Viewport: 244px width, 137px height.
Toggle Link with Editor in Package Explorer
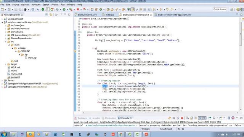click(x=51, y=14)
